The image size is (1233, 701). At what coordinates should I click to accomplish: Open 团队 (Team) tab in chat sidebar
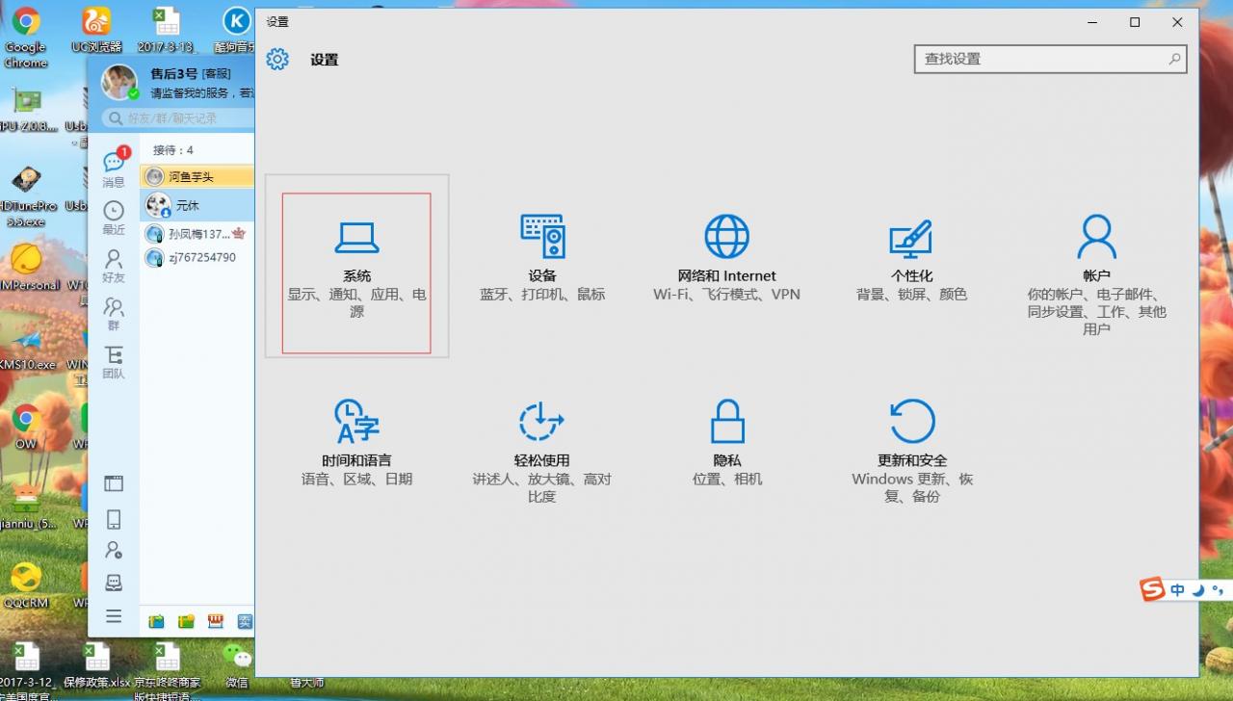(x=114, y=361)
